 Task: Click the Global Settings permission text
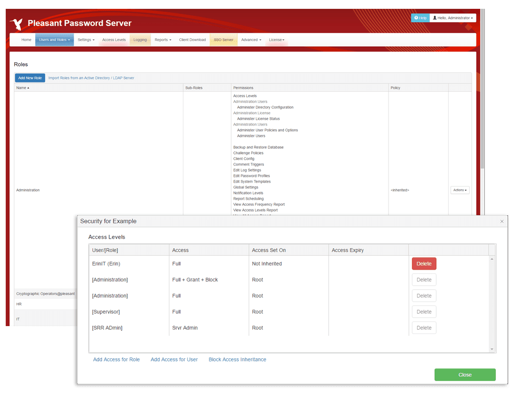(x=246, y=187)
